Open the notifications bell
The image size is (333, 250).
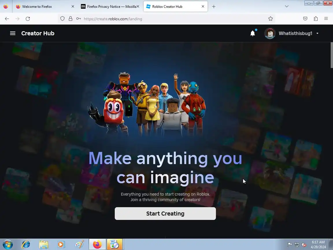(x=253, y=33)
